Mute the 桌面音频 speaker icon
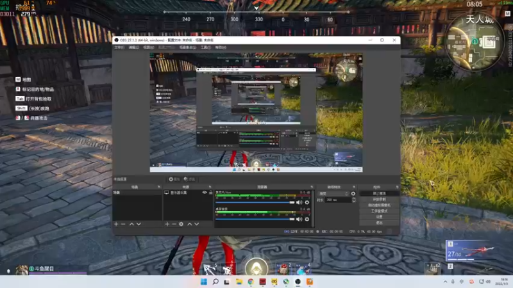 point(299,219)
